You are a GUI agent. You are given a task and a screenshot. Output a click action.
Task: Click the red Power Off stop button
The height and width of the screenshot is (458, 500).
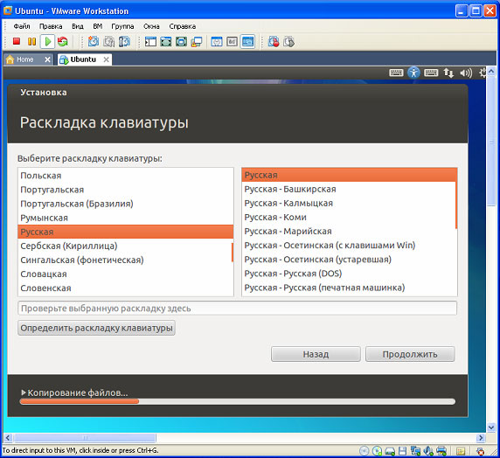[x=17, y=41]
